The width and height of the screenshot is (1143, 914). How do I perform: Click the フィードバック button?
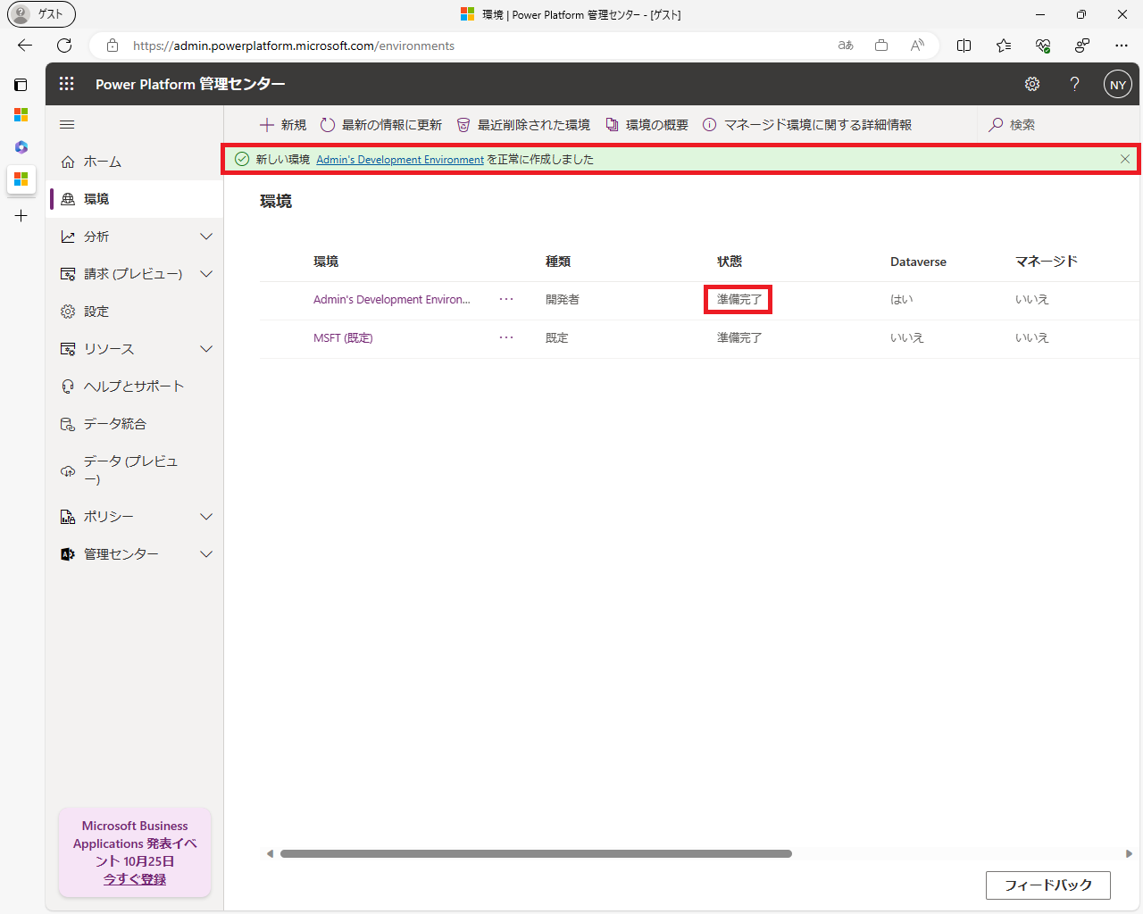[x=1048, y=885]
